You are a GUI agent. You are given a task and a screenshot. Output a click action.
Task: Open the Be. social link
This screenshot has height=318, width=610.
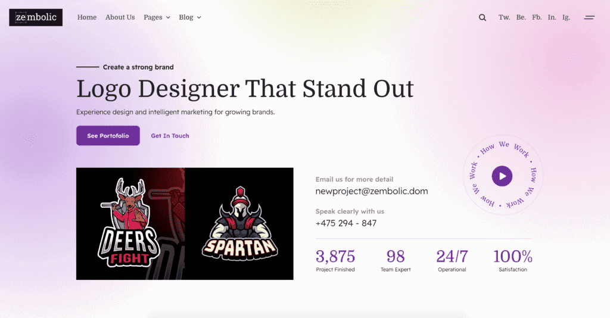[521, 17]
